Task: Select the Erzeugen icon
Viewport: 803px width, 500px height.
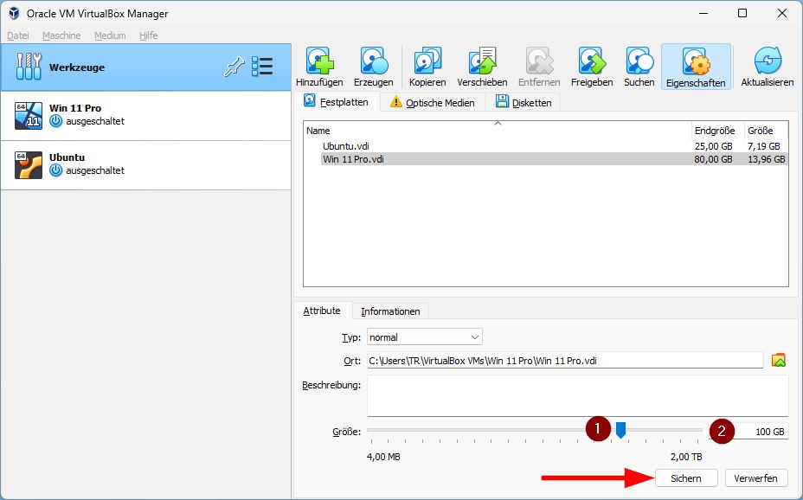Action: pos(374,61)
